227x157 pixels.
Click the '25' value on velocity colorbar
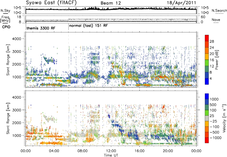pyautogui.click(x=212, y=116)
